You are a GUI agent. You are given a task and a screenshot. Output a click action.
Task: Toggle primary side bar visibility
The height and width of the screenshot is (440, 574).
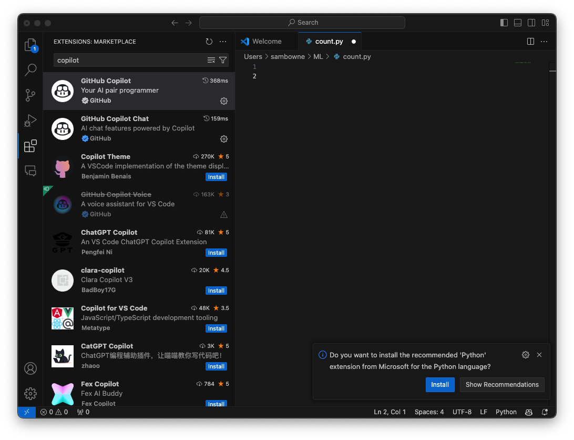504,23
